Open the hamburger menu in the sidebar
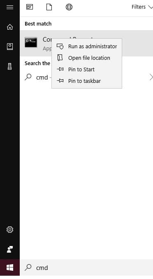Viewport: 153px width, 279px height. coord(10,7)
